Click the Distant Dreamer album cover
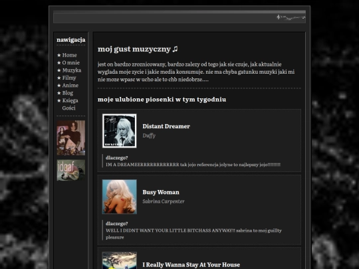The image size is (359, 269). (119, 131)
